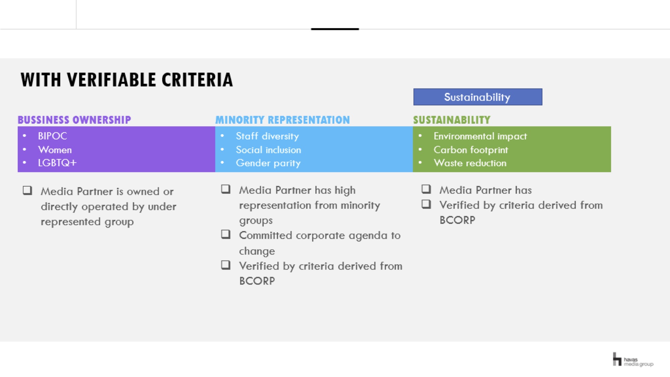Click the 'Carbon footprint' bullet item
Screen dimensions: 670x377
point(471,150)
